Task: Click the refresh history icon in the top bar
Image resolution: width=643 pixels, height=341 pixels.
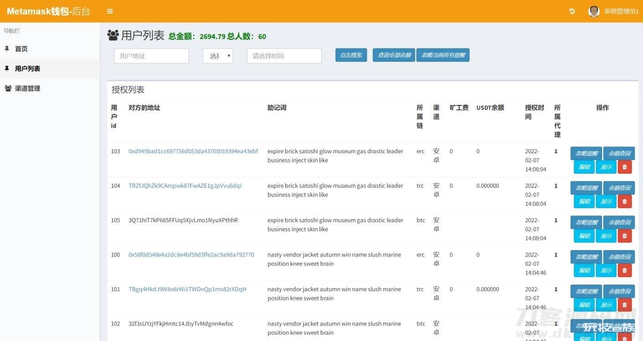Action: pos(572,11)
